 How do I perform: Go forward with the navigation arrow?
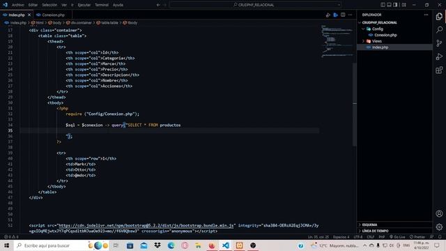click(x=165, y=5)
